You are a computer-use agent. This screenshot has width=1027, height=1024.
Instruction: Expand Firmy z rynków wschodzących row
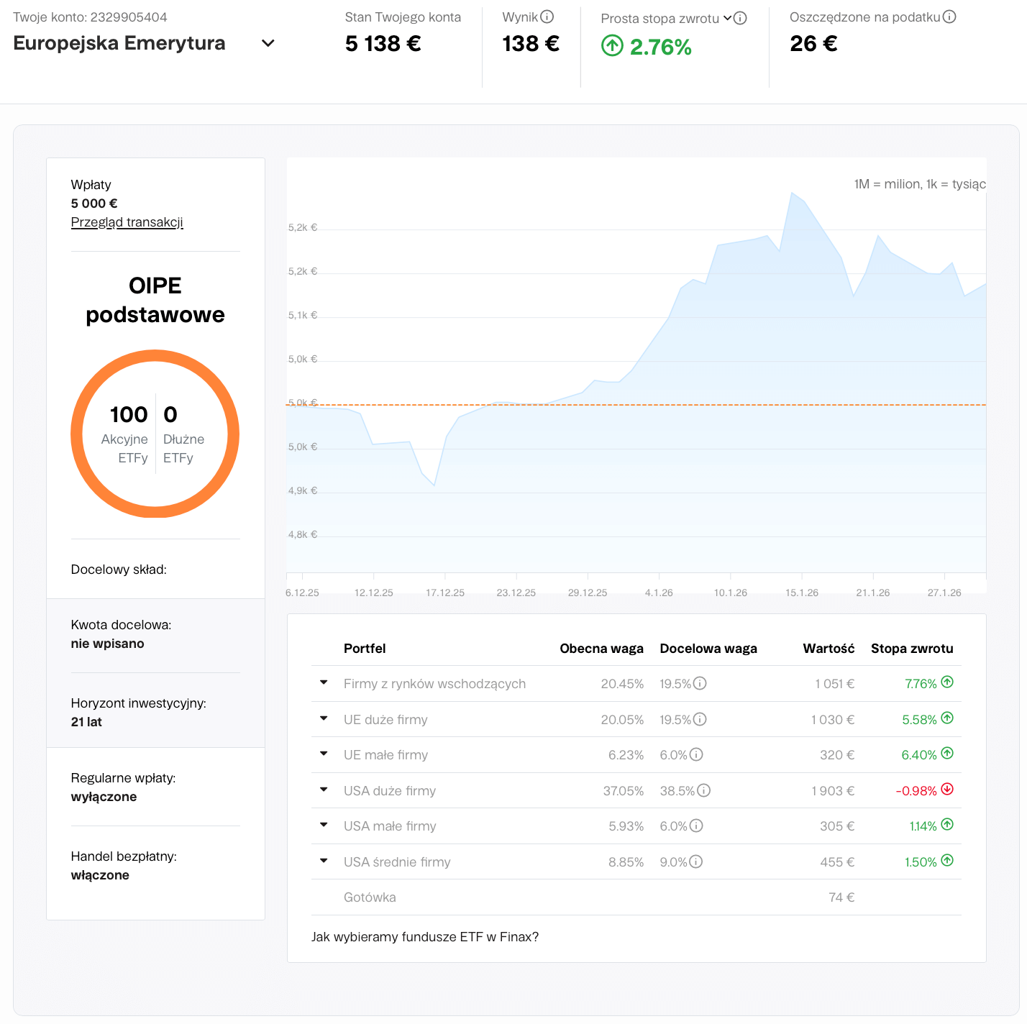tap(324, 682)
